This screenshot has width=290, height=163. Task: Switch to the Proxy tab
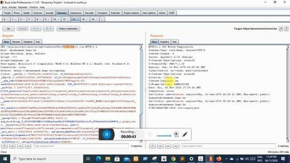[17, 13]
